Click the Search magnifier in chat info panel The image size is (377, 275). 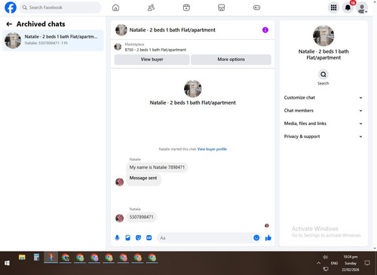tap(323, 75)
